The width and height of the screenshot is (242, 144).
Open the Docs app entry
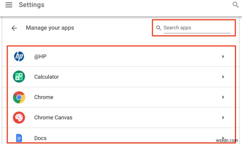[x=121, y=135]
